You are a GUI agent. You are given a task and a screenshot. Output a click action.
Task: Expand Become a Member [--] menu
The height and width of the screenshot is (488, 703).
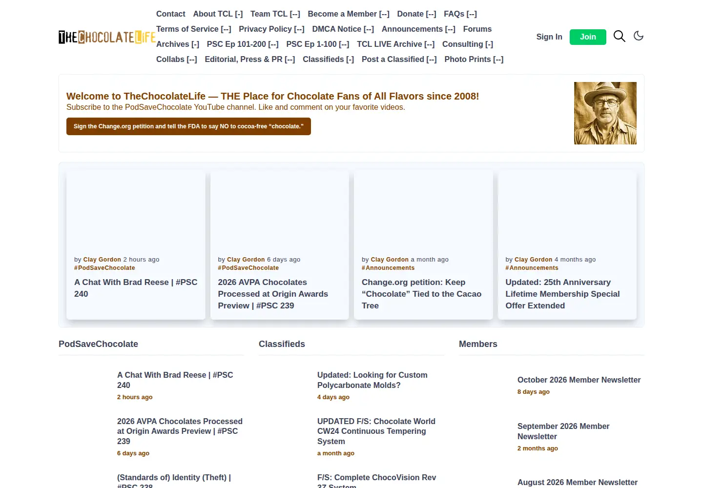(x=349, y=14)
